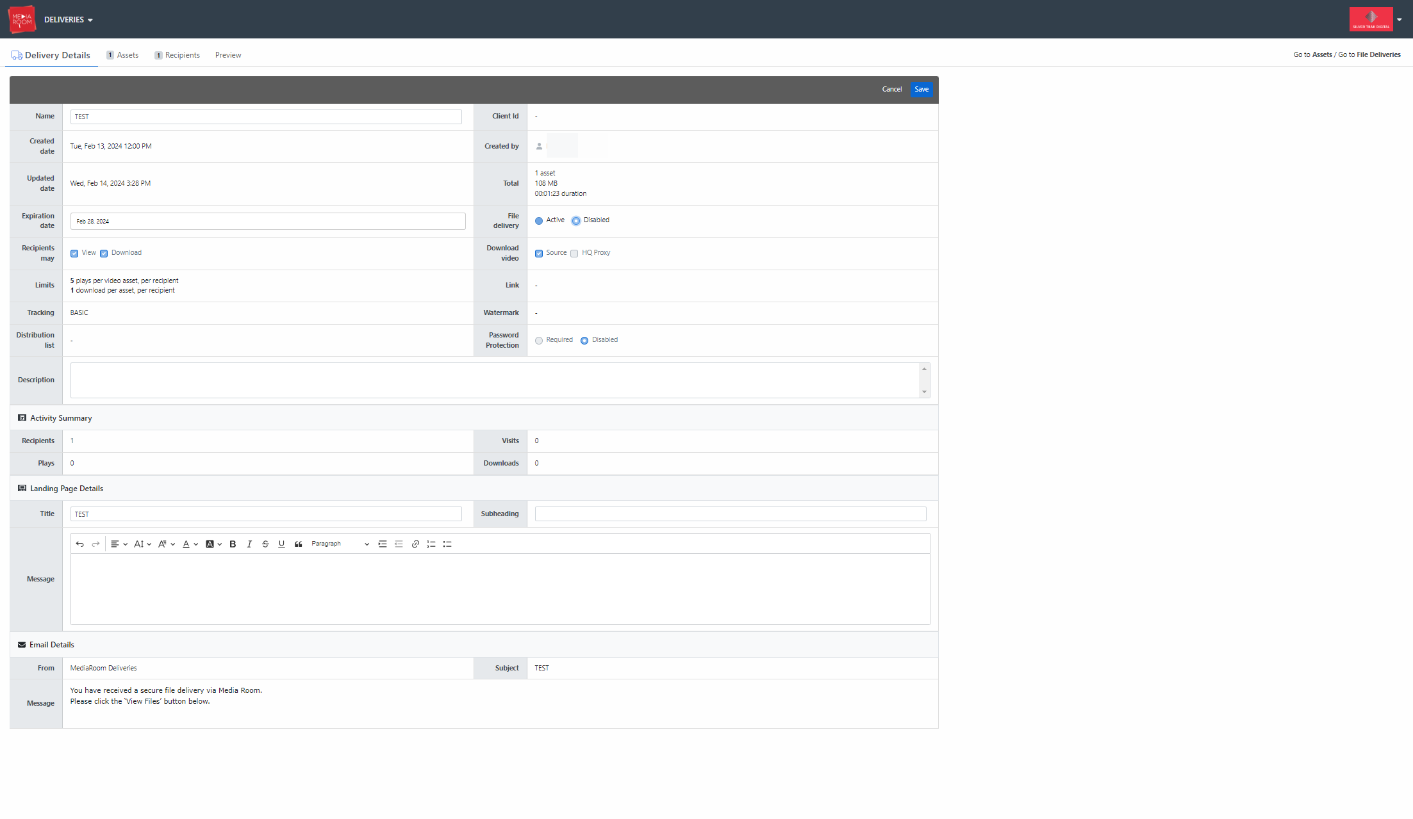
Task: Apply strikethrough in message editor
Action: coord(265,544)
